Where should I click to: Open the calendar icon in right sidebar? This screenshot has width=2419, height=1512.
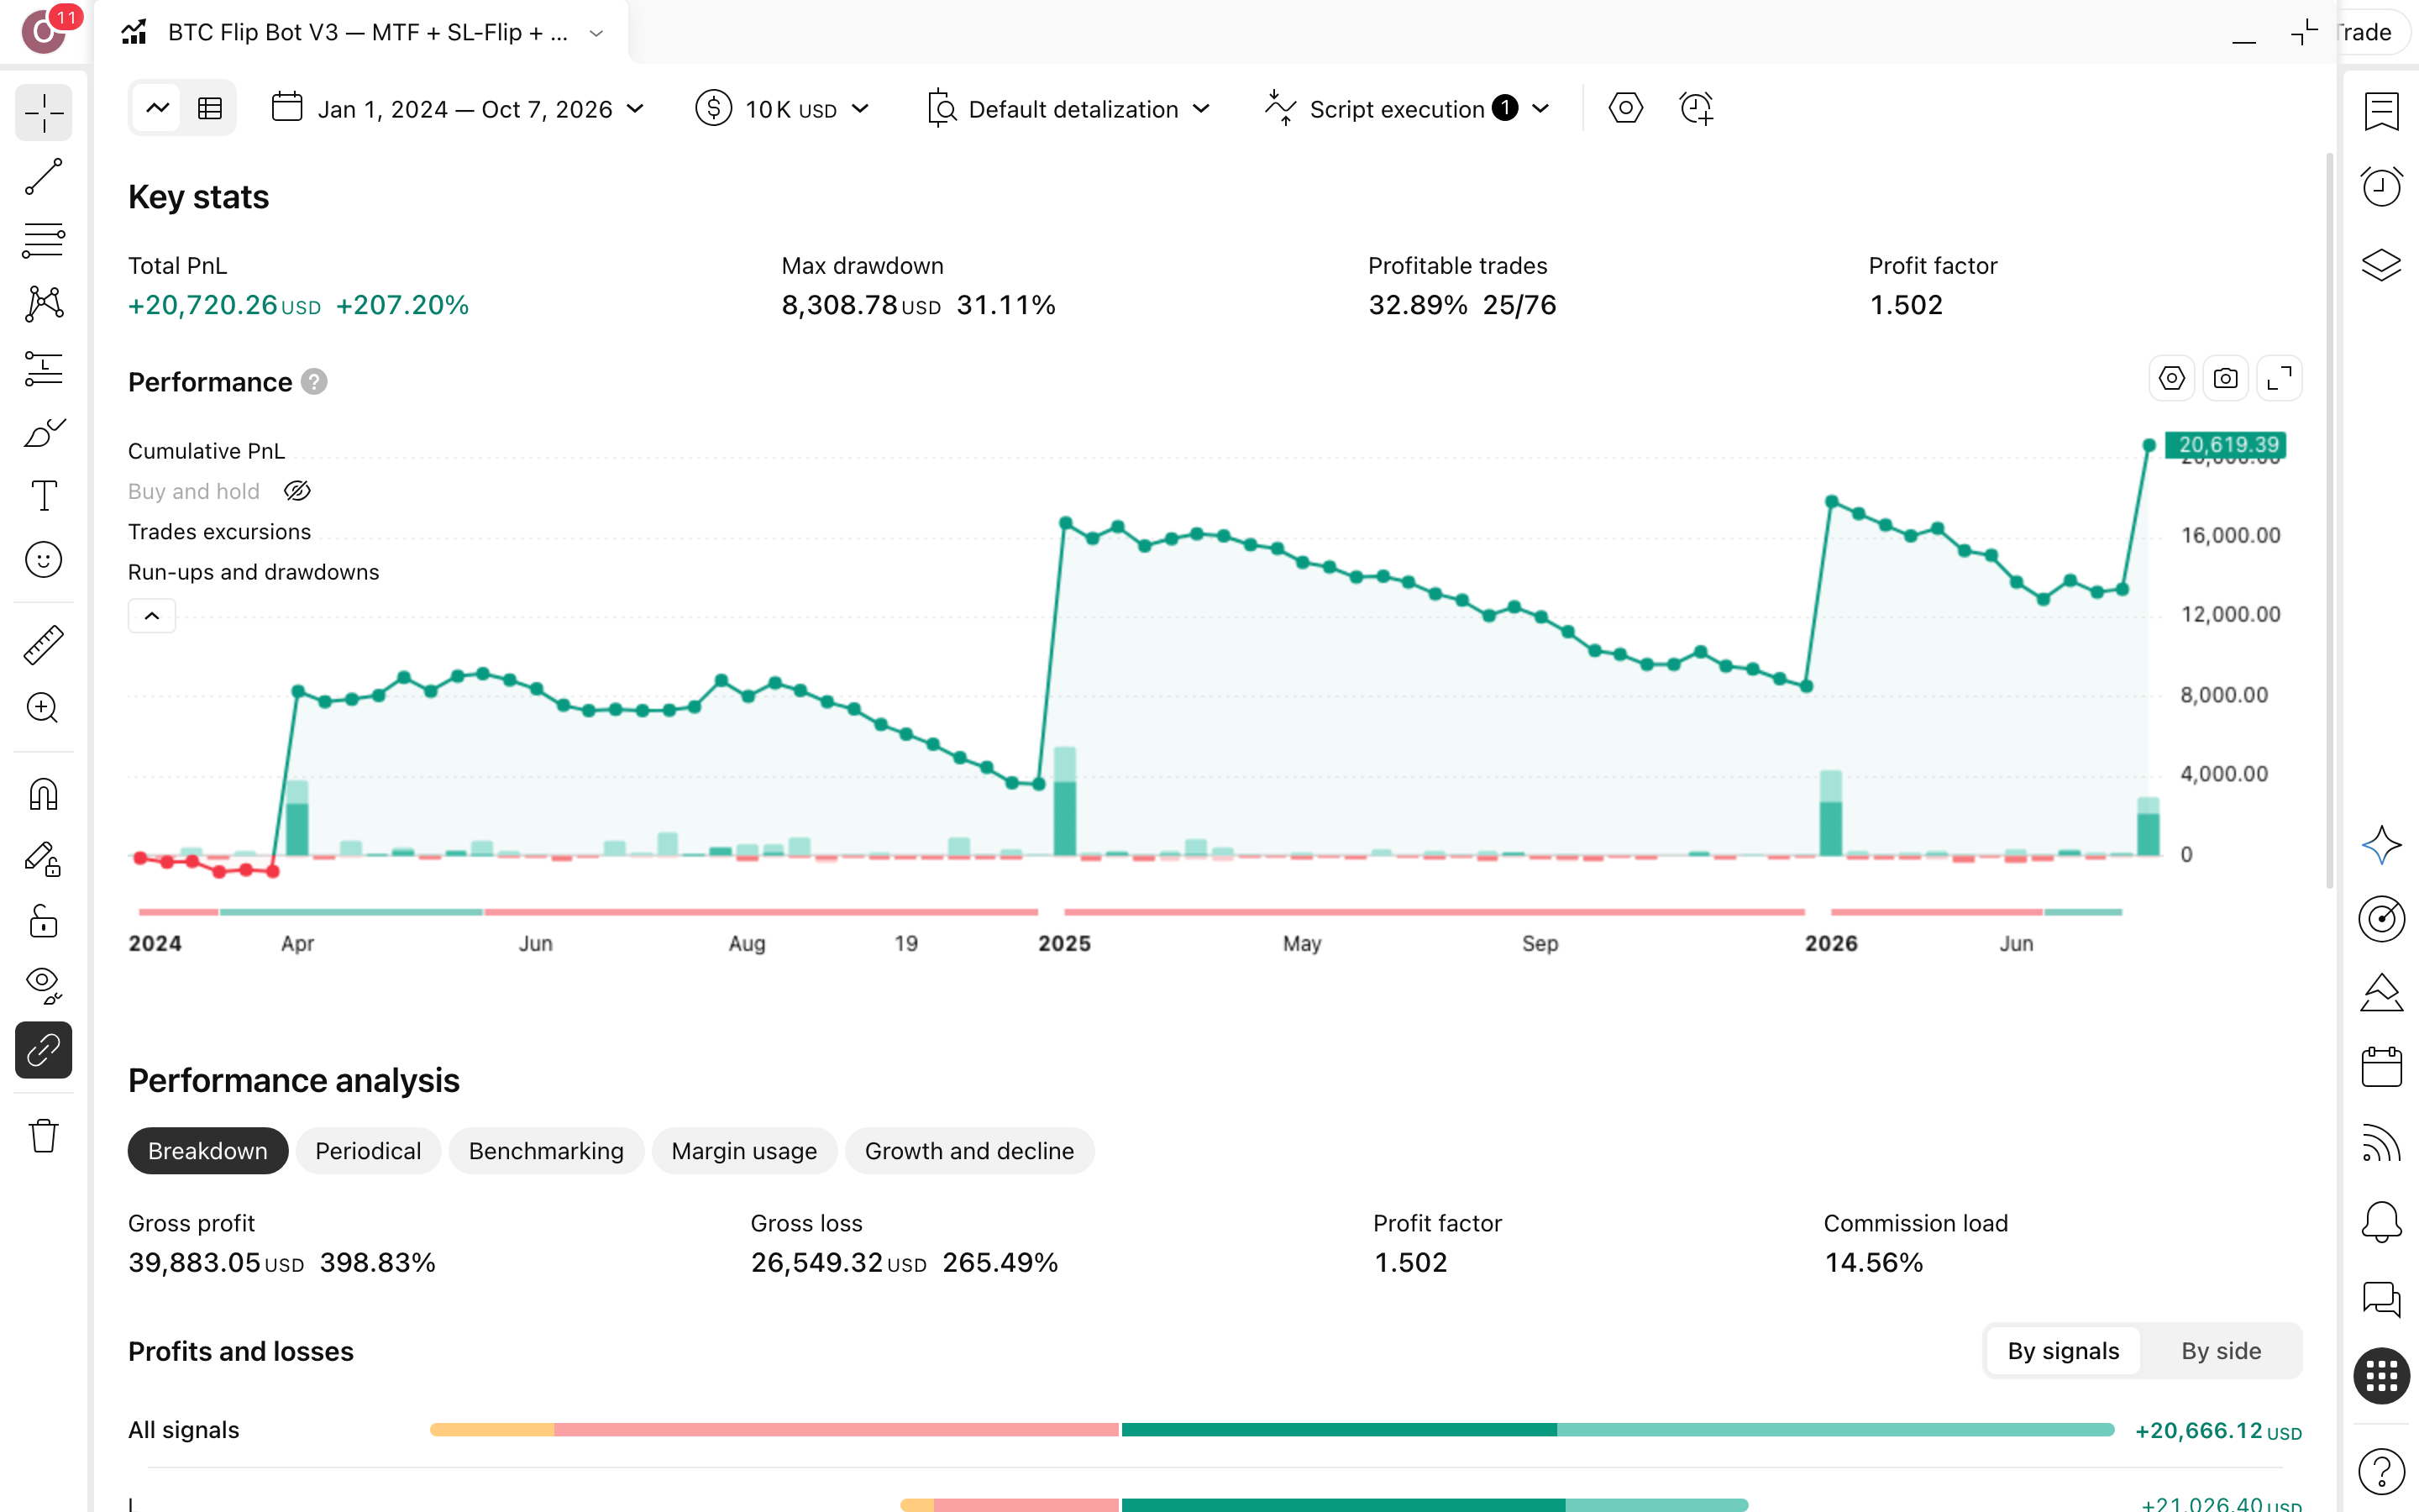2381,1067
